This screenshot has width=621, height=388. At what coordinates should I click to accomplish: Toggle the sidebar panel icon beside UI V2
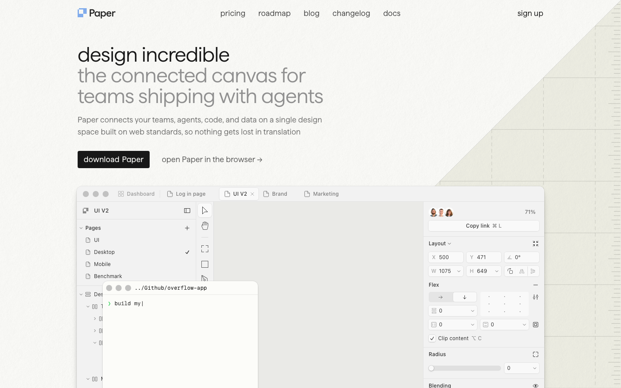pyautogui.click(x=187, y=211)
